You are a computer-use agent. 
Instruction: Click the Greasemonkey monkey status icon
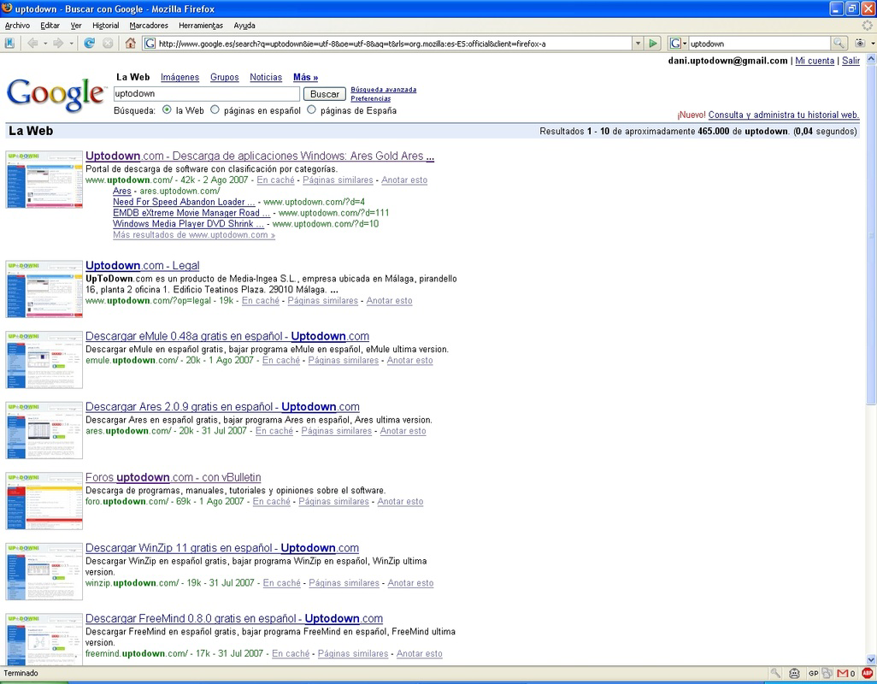(x=794, y=674)
